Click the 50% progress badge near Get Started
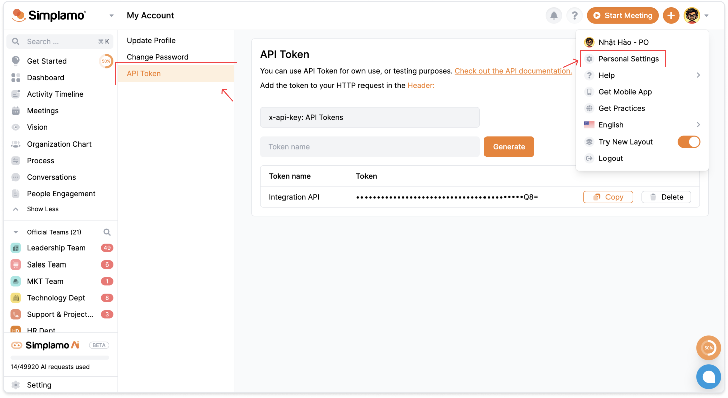The image size is (728, 398). tap(106, 61)
